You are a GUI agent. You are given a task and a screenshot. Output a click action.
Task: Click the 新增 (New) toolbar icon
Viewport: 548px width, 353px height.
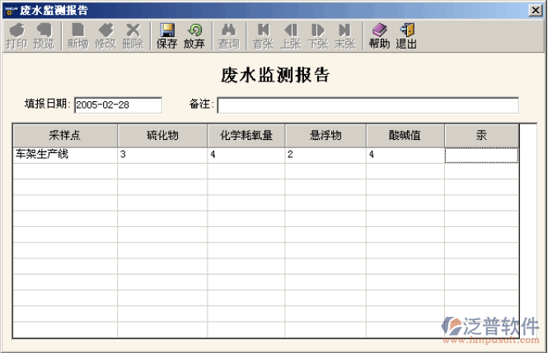[78, 36]
